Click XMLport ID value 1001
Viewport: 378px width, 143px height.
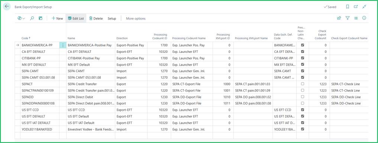[227, 91]
